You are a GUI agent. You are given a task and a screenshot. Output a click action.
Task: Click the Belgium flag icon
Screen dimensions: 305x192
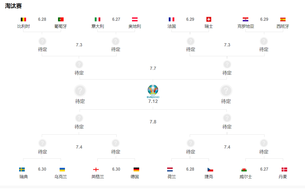[23, 19]
